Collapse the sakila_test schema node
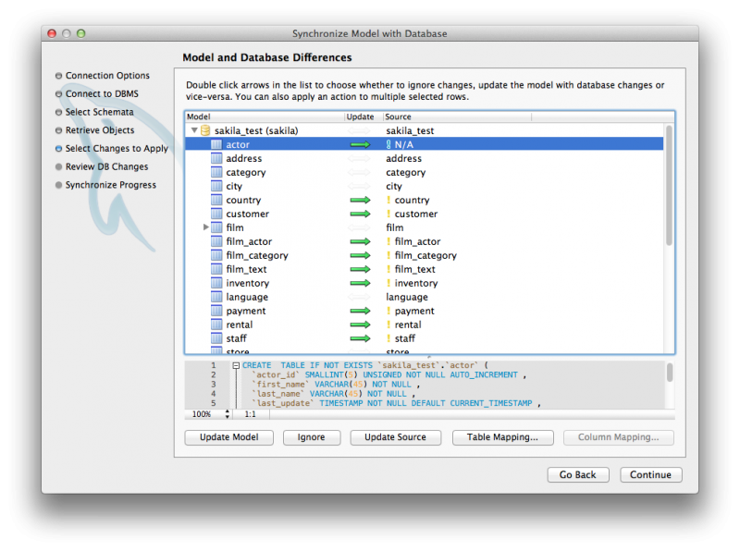The height and width of the screenshot is (551, 740). (x=194, y=130)
